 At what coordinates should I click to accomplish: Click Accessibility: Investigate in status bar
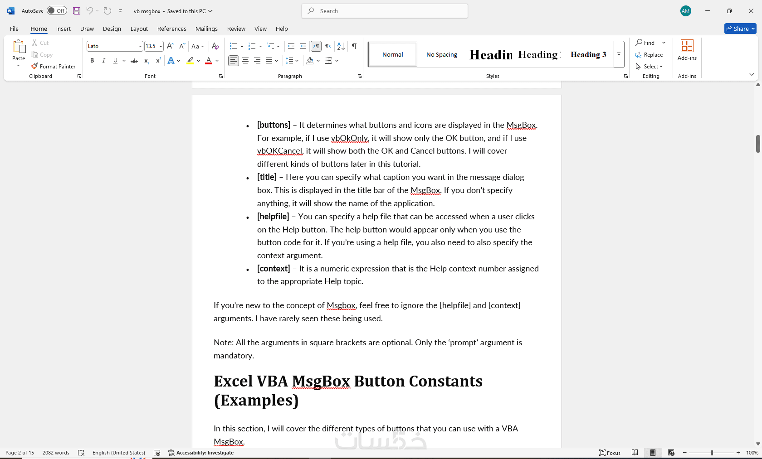pos(201,453)
